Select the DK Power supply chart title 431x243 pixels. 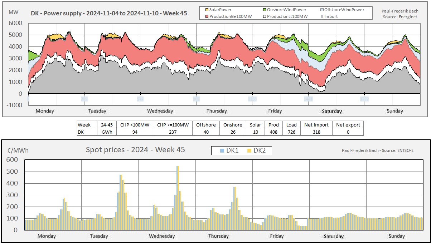(x=108, y=14)
